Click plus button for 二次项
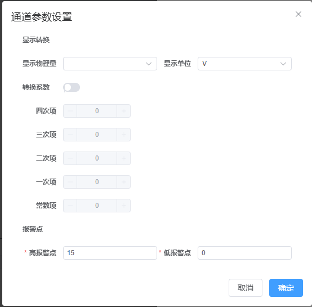 (x=123, y=158)
